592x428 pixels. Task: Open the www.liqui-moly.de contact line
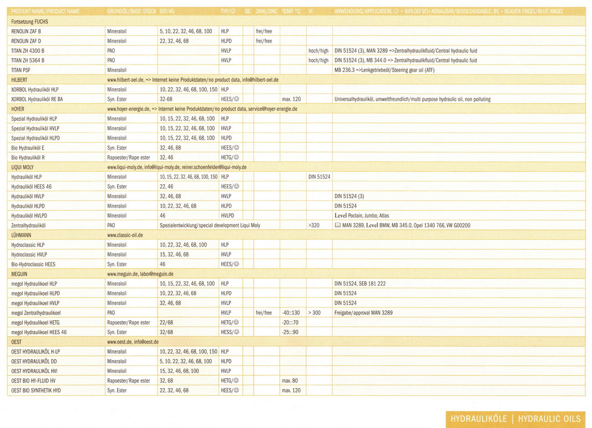click(177, 167)
